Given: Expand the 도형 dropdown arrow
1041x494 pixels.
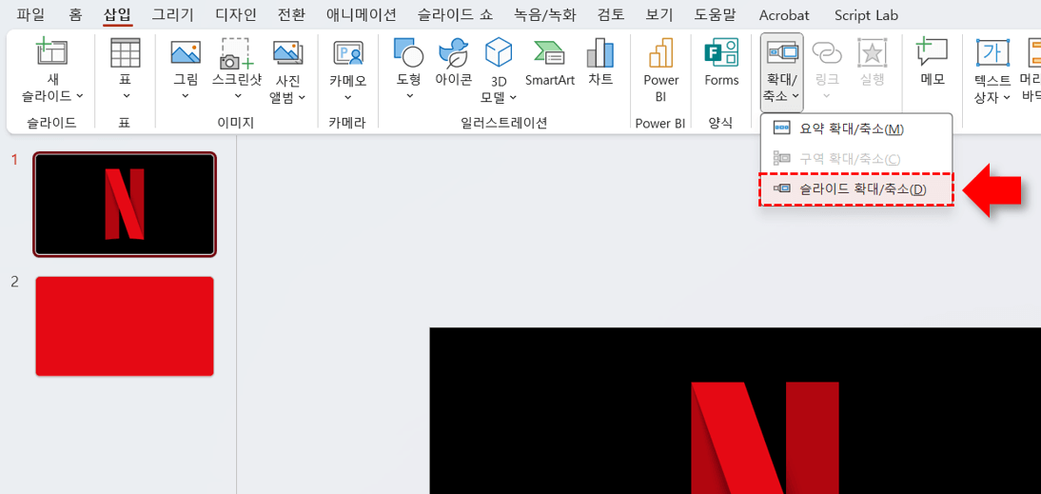Looking at the screenshot, I should click(x=409, y=96).
